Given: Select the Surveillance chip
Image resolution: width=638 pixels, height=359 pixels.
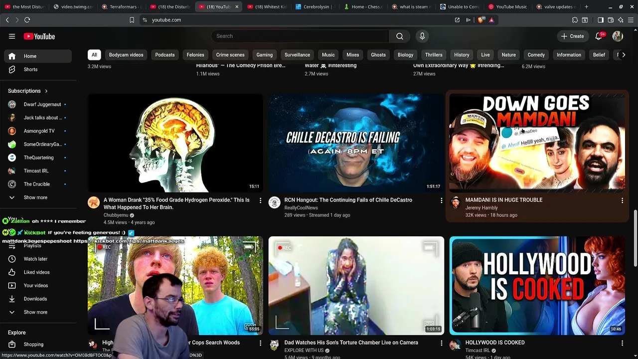Looking at the screenshot, I should pos(297,55).
